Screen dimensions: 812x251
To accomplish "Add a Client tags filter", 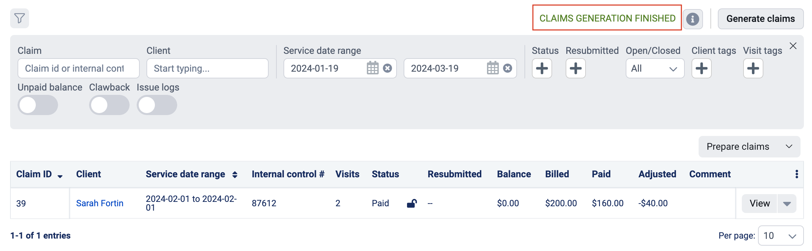I will click(702, 68).
